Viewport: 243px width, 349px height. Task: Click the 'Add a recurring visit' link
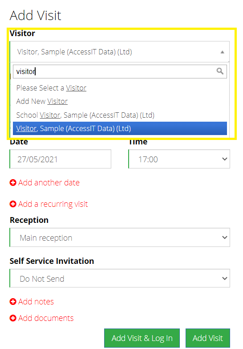coord(53,204)
